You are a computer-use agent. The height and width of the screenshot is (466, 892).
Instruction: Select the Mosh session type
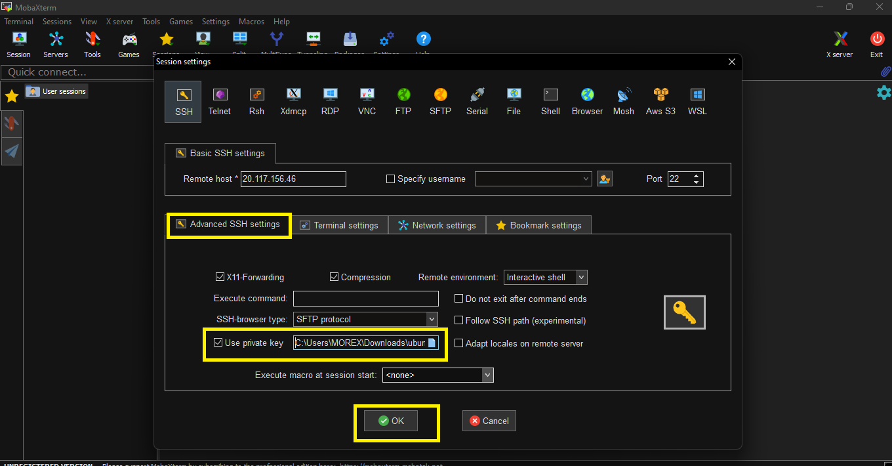[x=624, y=102]
